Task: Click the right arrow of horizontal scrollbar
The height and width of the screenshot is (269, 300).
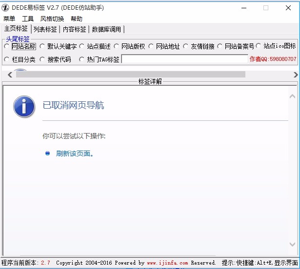Action: pos(296,75)
